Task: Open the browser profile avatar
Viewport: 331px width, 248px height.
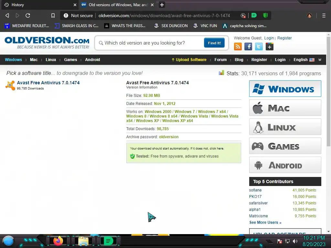Action: (309, 15)
